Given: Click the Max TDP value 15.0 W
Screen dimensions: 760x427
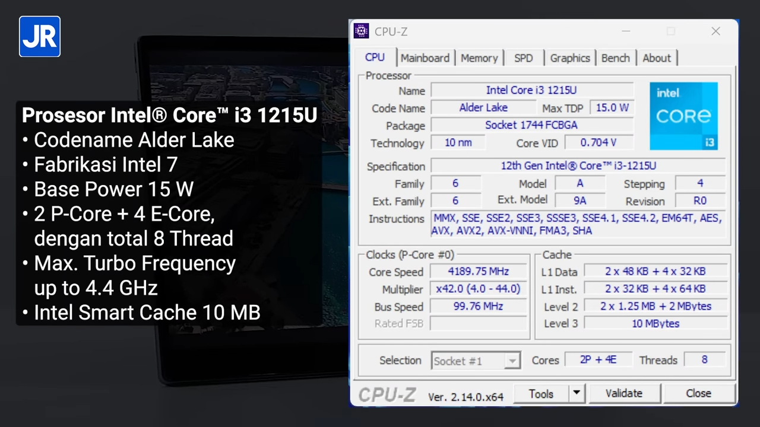Looking at the screenshot, I should point(612,108).
